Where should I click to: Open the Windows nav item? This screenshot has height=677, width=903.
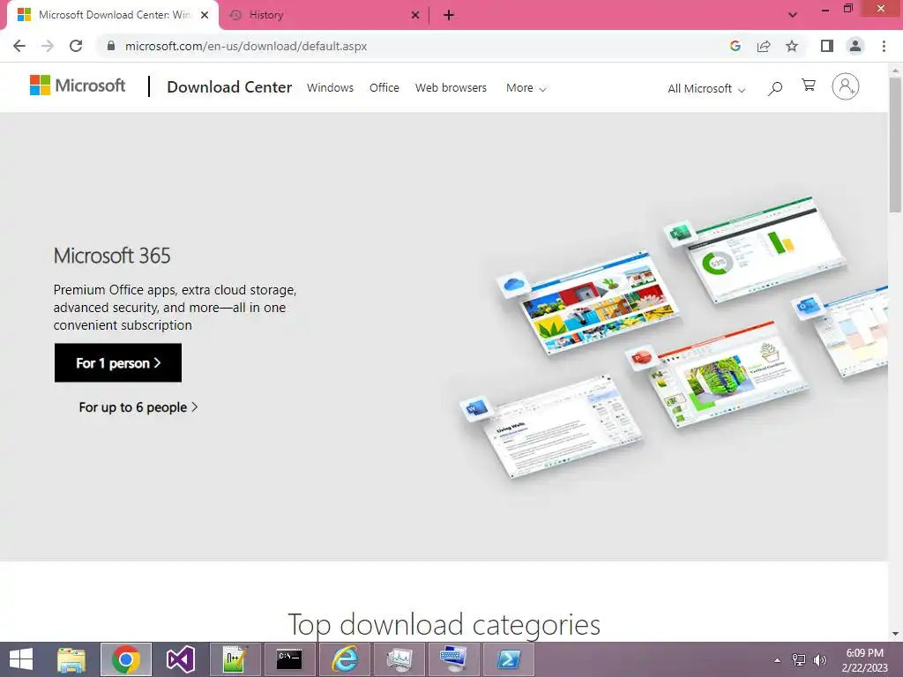pyautogui.click(x=330, y=88)
